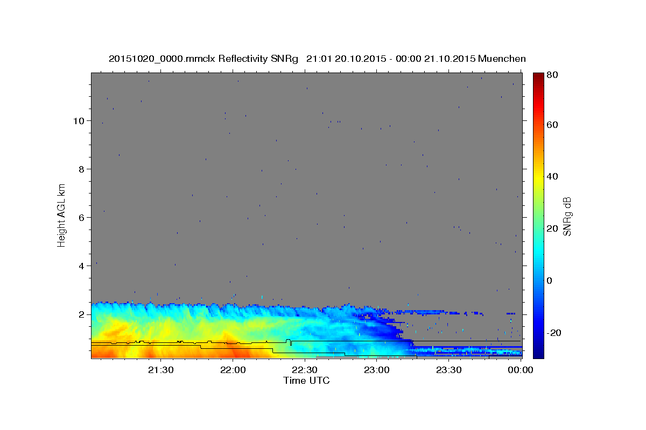Click the colorbar value 80

click(553, 75)
